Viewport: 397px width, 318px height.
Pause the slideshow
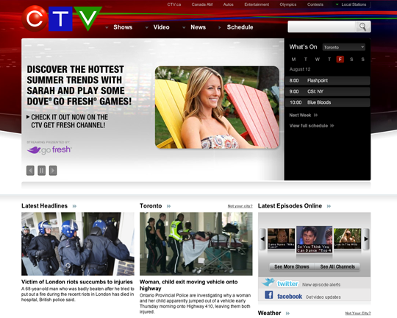41,171
